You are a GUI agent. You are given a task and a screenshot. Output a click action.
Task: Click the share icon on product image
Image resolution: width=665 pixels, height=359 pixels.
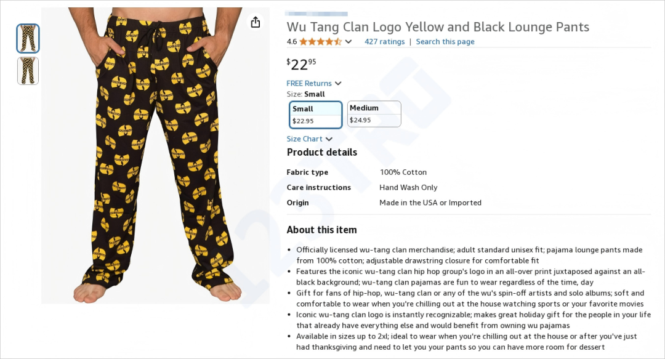coord(256,22)
